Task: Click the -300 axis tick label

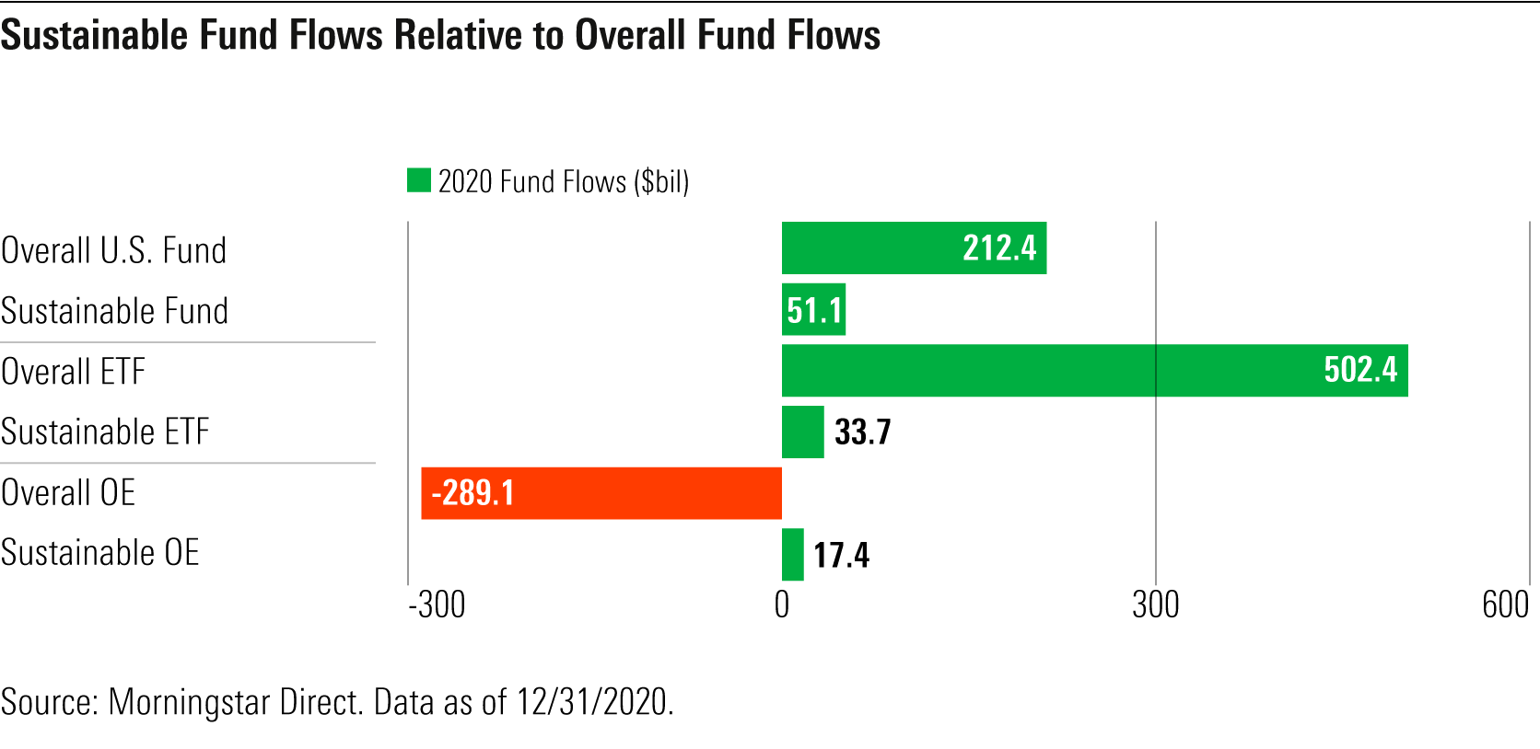Action: pyautogui.click(x=437, y=605)
